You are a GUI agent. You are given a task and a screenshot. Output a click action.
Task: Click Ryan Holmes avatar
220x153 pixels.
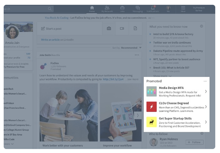tap(154, 142)
